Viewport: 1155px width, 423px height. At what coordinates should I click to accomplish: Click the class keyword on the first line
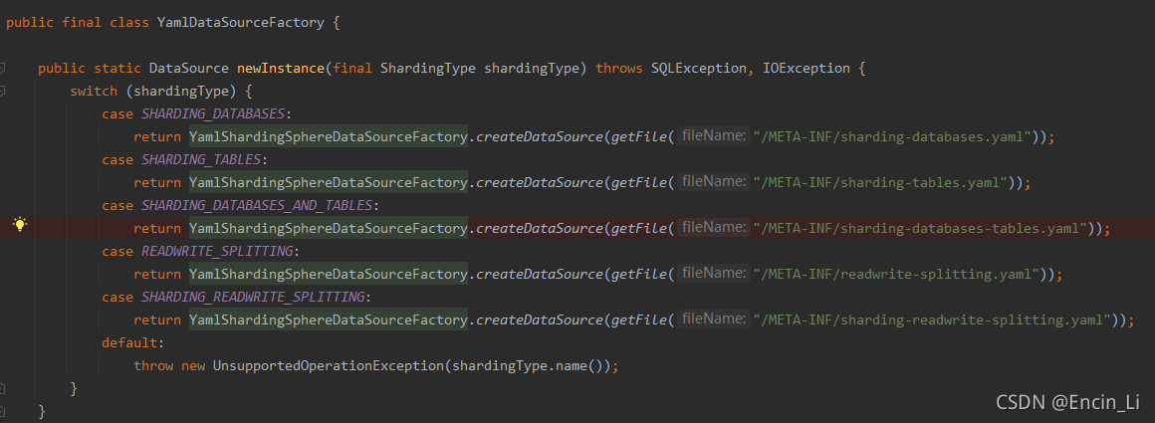128,22
